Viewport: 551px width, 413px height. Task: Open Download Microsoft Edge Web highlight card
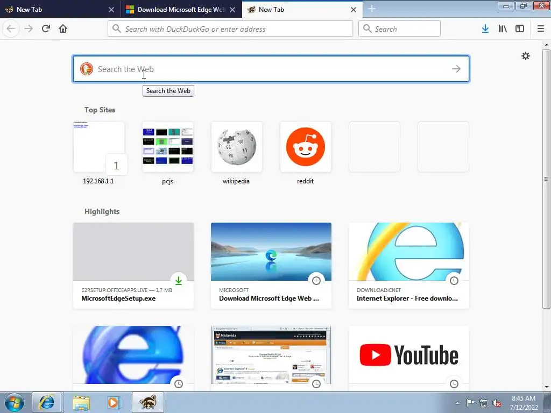coord(271,266)
